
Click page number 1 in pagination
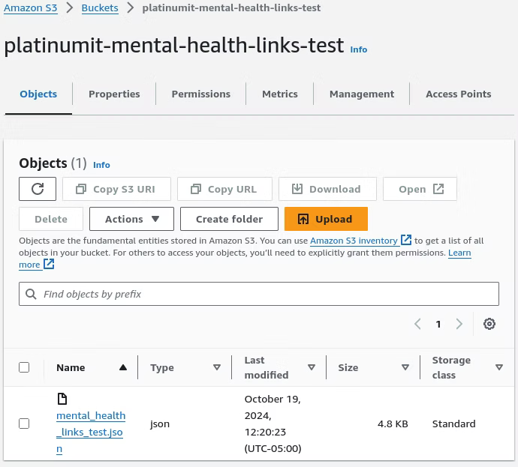click(x=438, y=324)
